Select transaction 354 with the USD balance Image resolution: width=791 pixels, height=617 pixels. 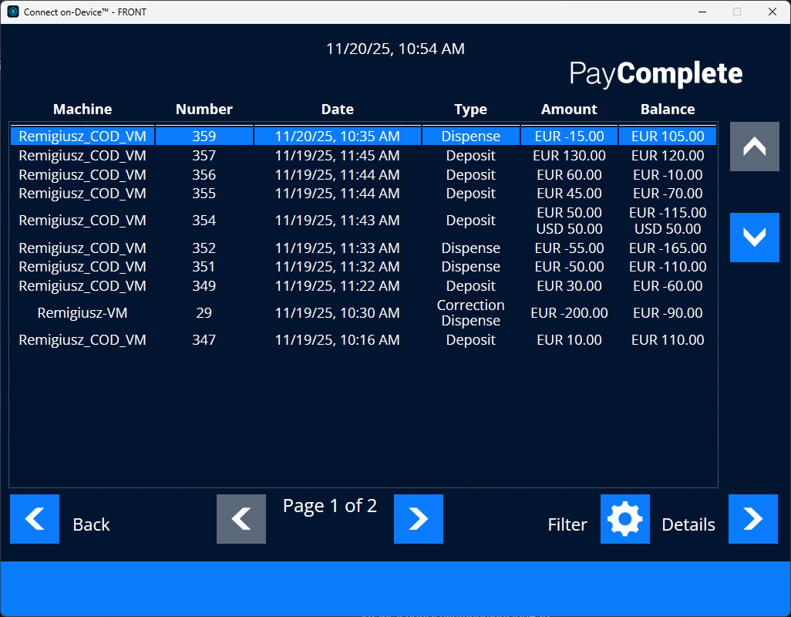pos(337,220)
